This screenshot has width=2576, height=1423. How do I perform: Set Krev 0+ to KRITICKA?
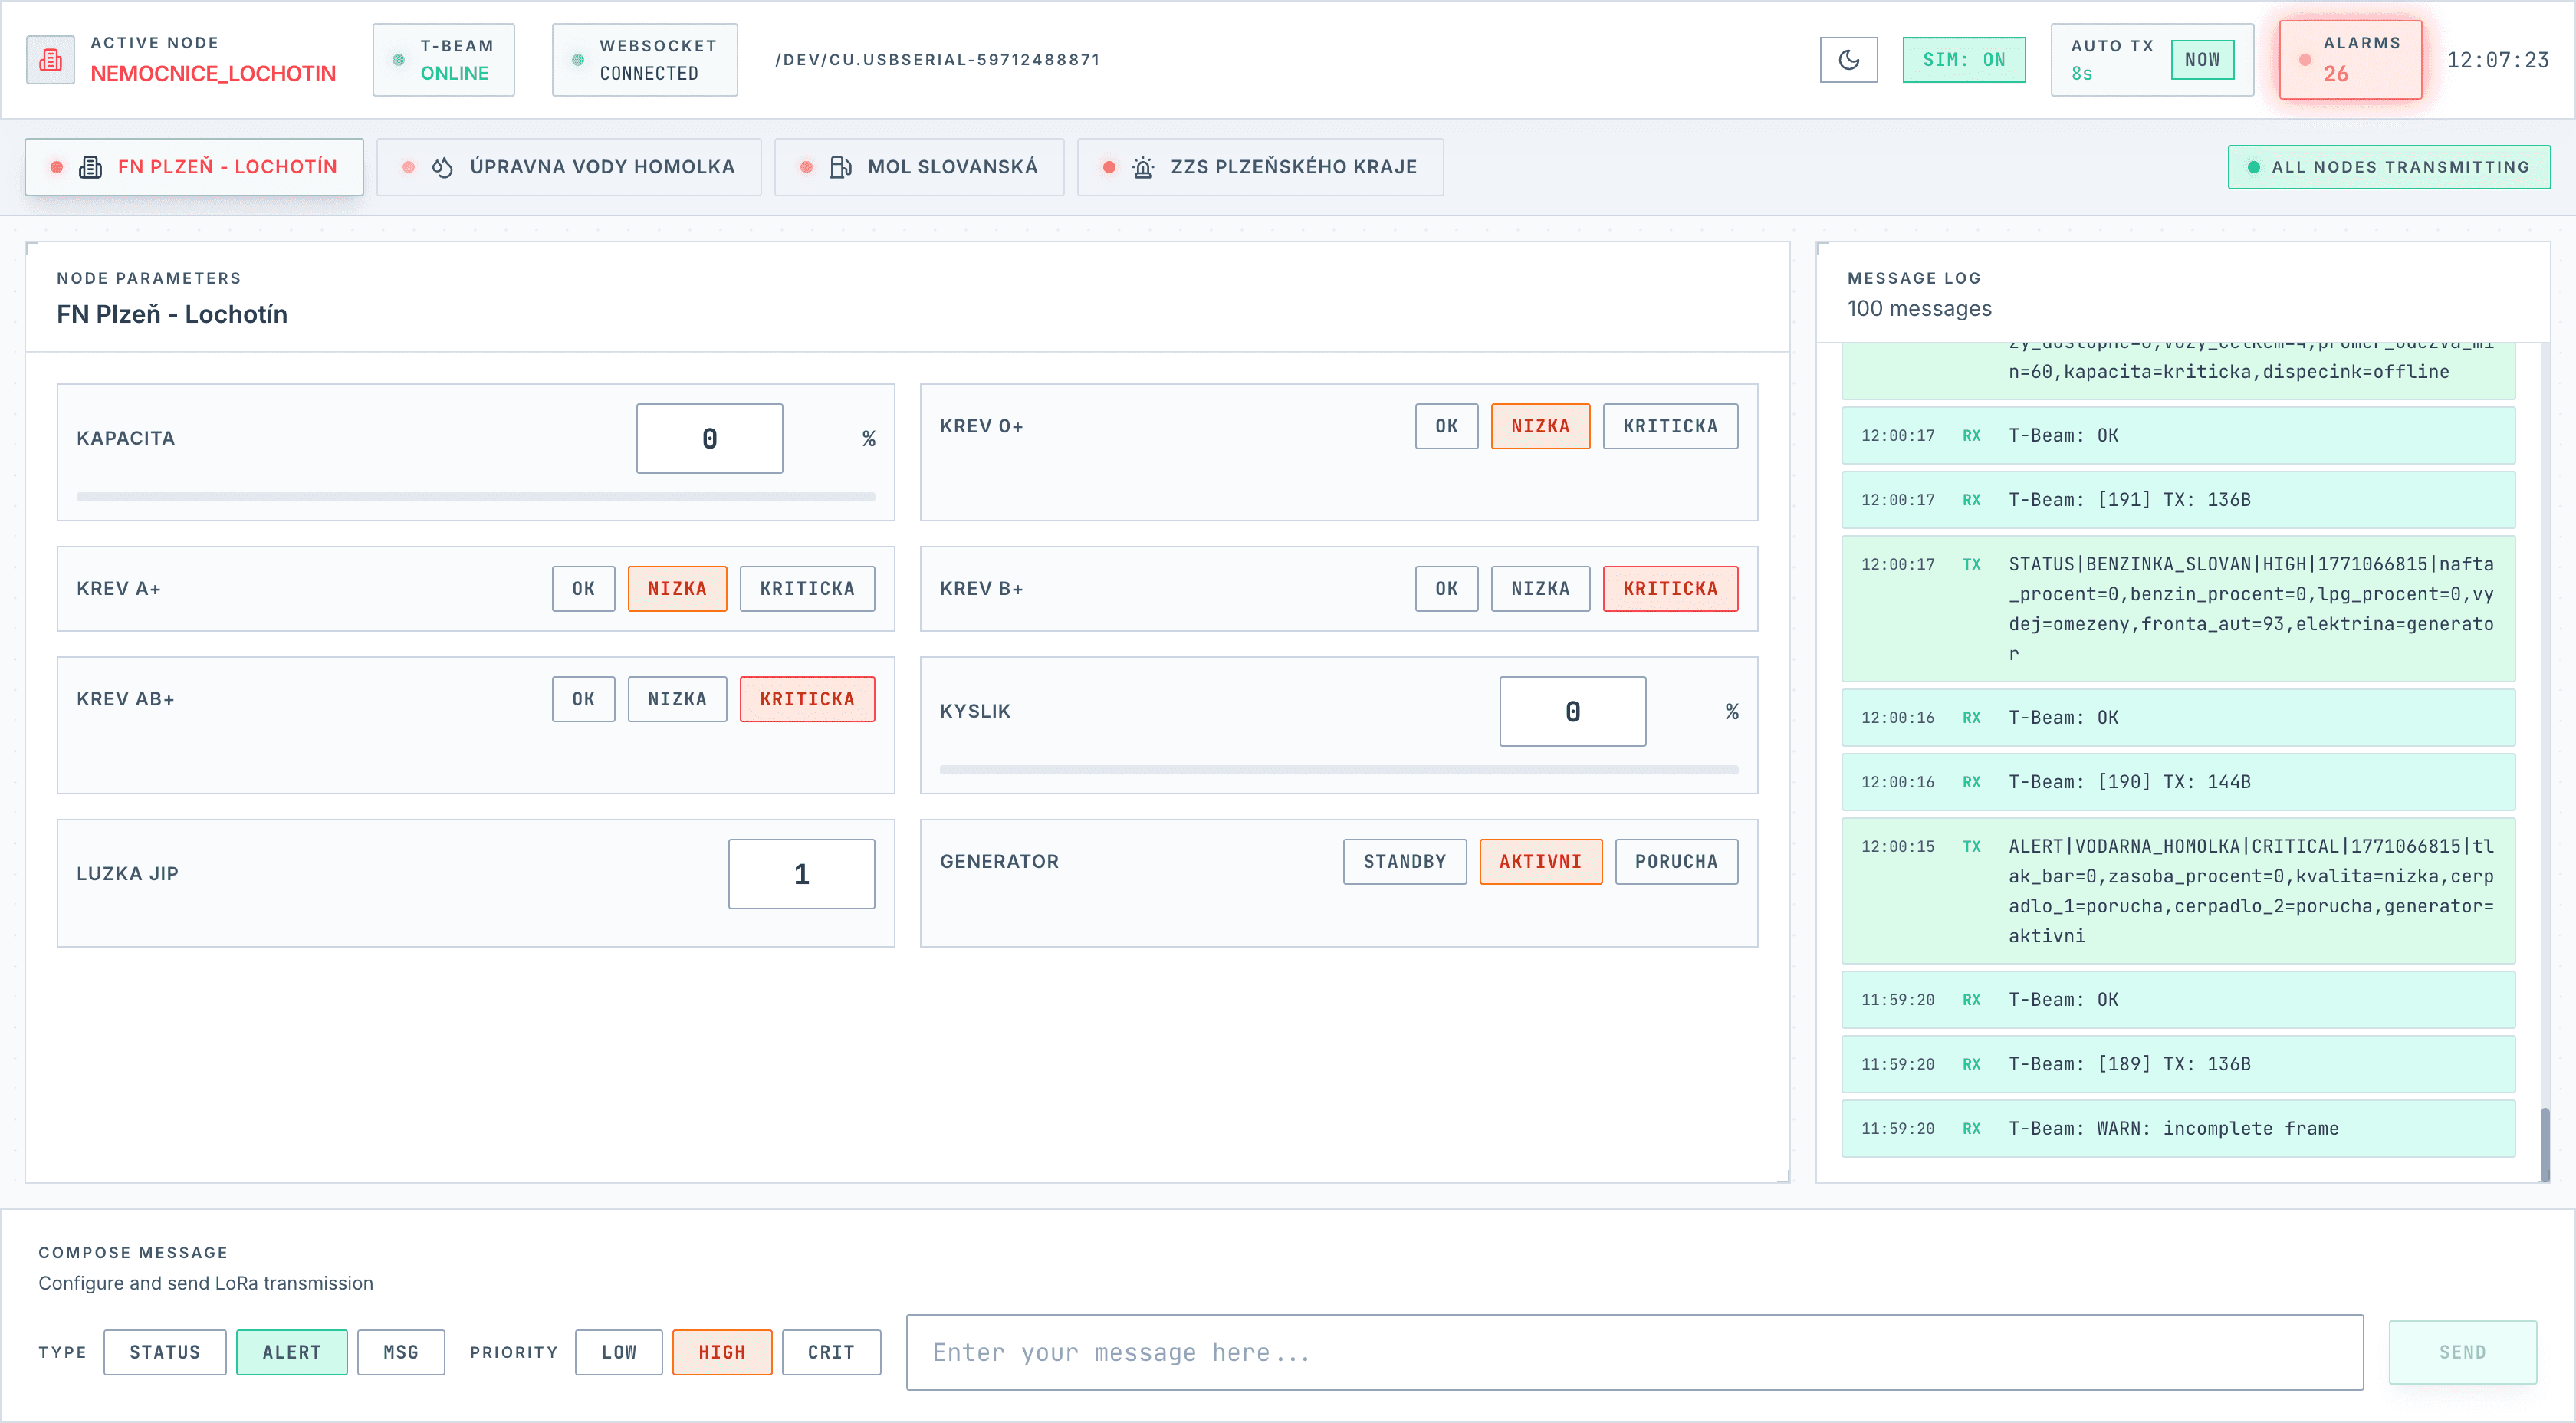click(1669, 426)
